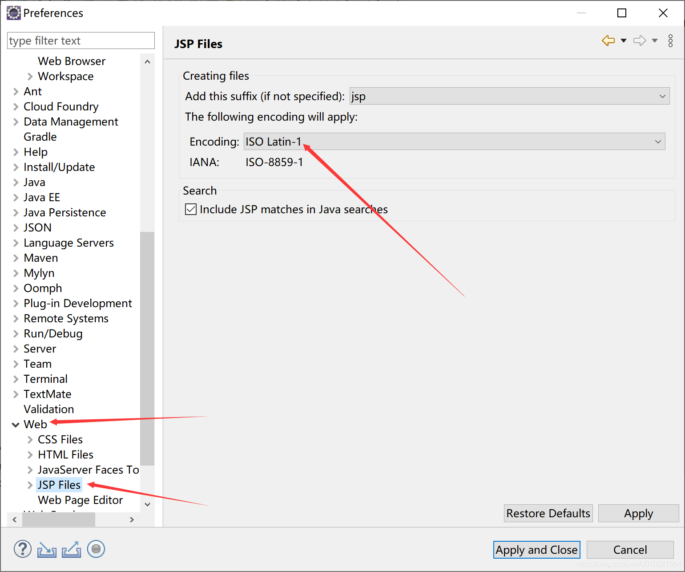Select the JSP Files tree item
The image size is (685, 572).
[x=59, y=485]
